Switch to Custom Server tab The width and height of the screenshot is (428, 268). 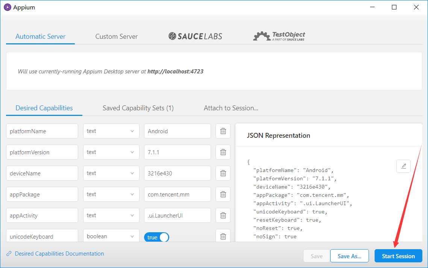116,37
